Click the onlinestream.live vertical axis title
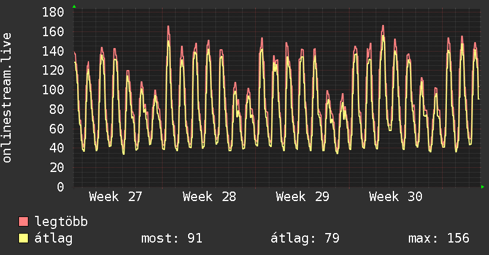Screen dimensions: 489x255 [x=7, y=98]
